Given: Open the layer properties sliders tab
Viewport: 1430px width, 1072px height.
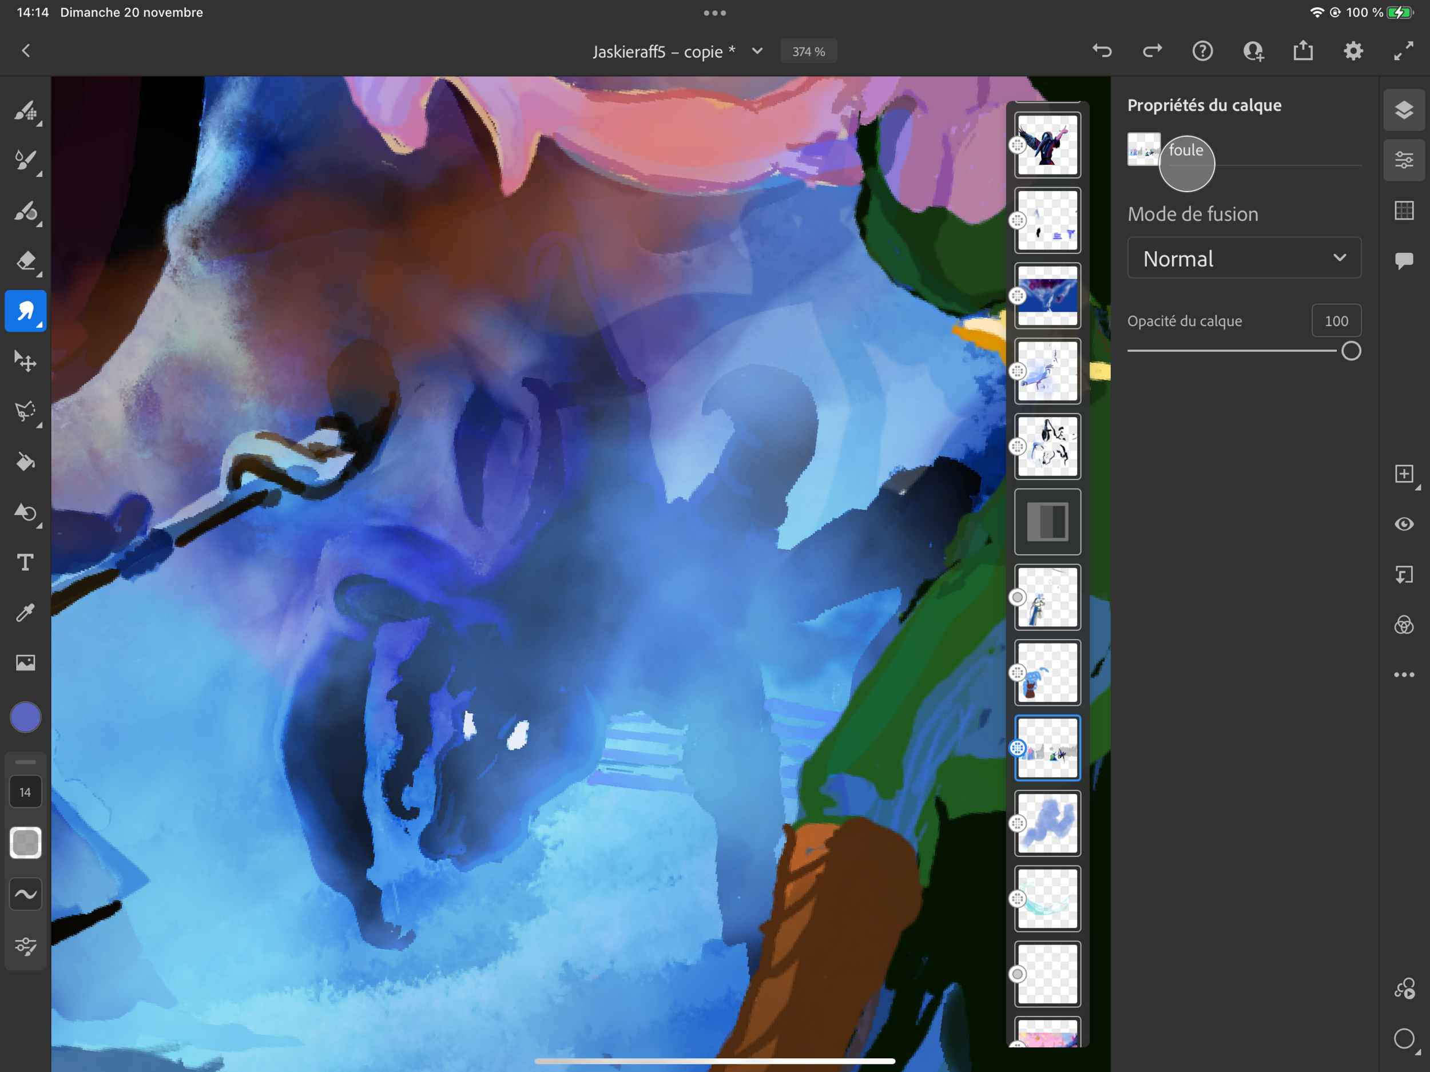Looking at the screenshot, I should (x=1404, y=160).
